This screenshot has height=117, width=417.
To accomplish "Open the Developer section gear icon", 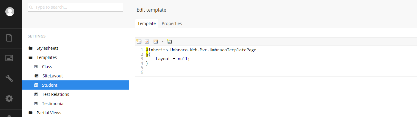I will pyautogui.click(x=10, y=99).
